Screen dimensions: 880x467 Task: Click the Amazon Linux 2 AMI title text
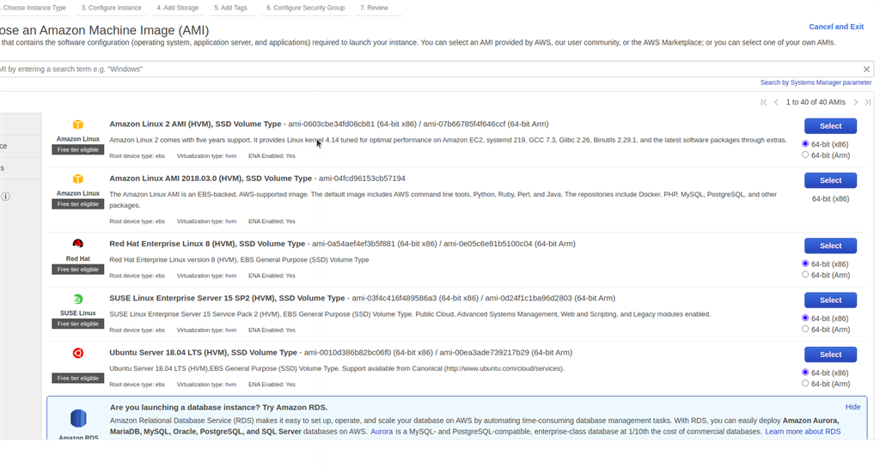(195, 124)
